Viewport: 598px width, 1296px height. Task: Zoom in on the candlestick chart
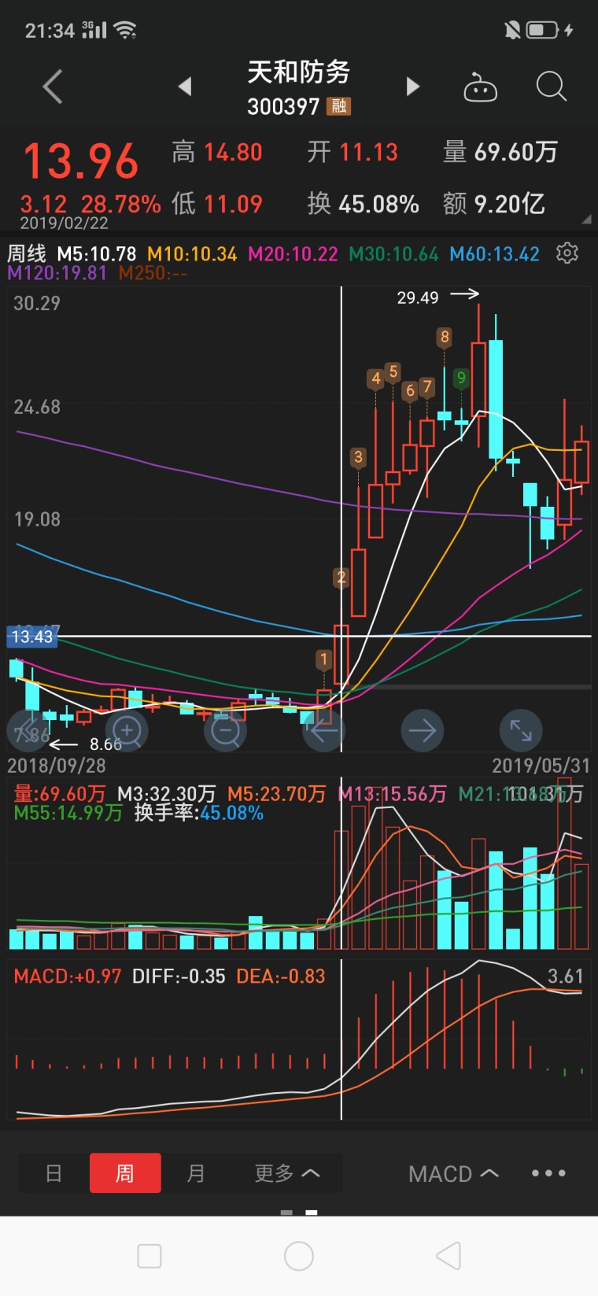pyautogui.click(x=127, y=731)
